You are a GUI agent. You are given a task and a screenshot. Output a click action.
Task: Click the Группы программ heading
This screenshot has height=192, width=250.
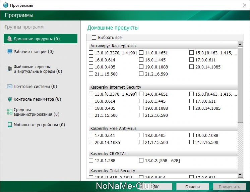pos(24,27)
